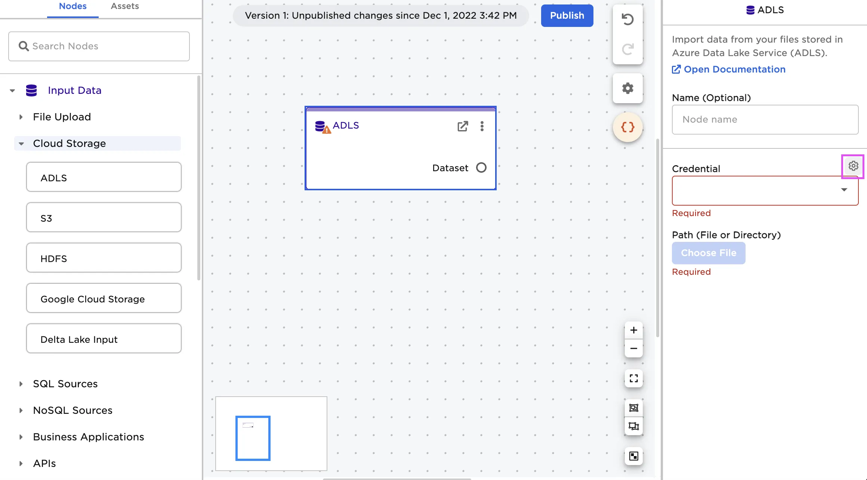Click the Search Nodes input field
The width and height of the screenshot is (867, 480).
[99, 46]
